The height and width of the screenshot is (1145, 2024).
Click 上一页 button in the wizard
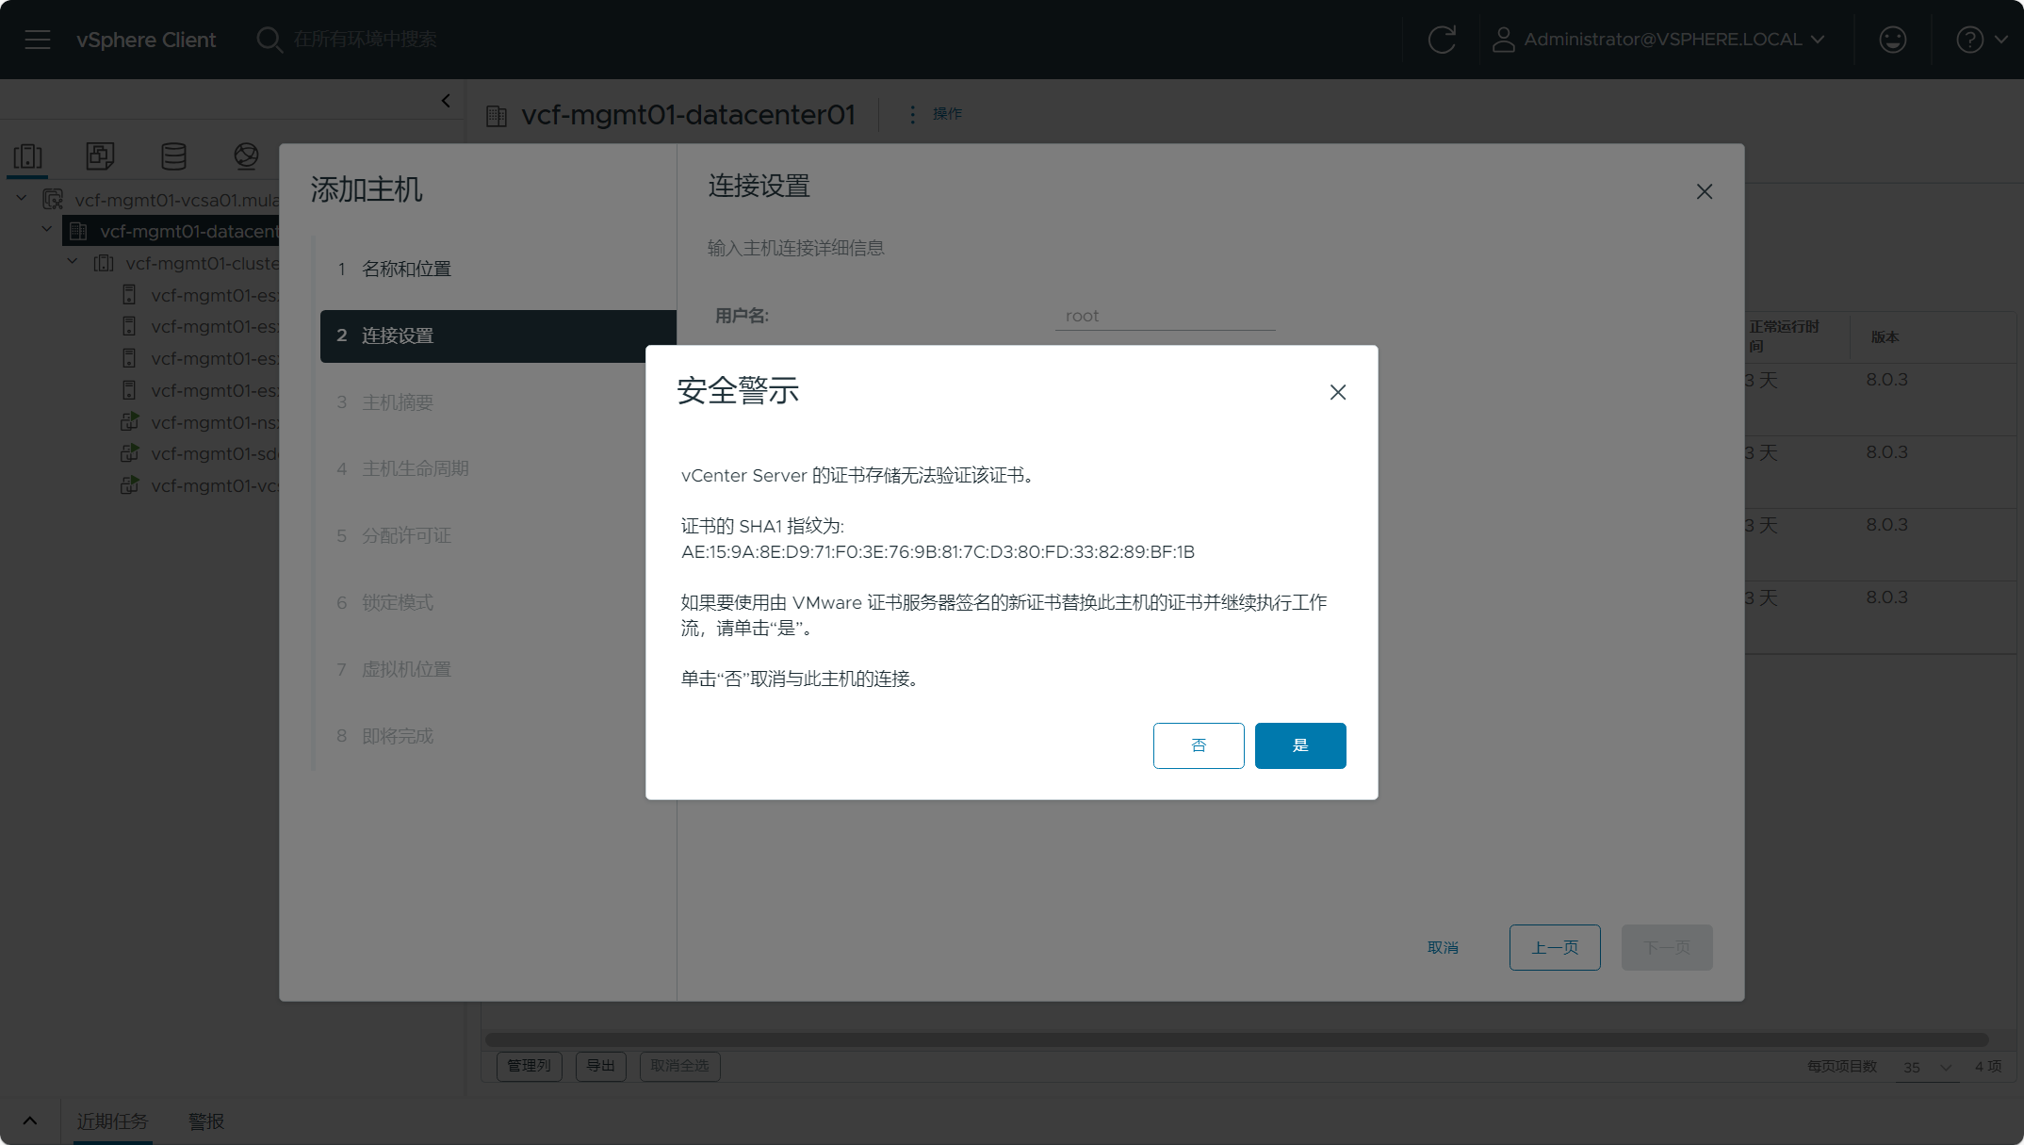(1554, 947)
